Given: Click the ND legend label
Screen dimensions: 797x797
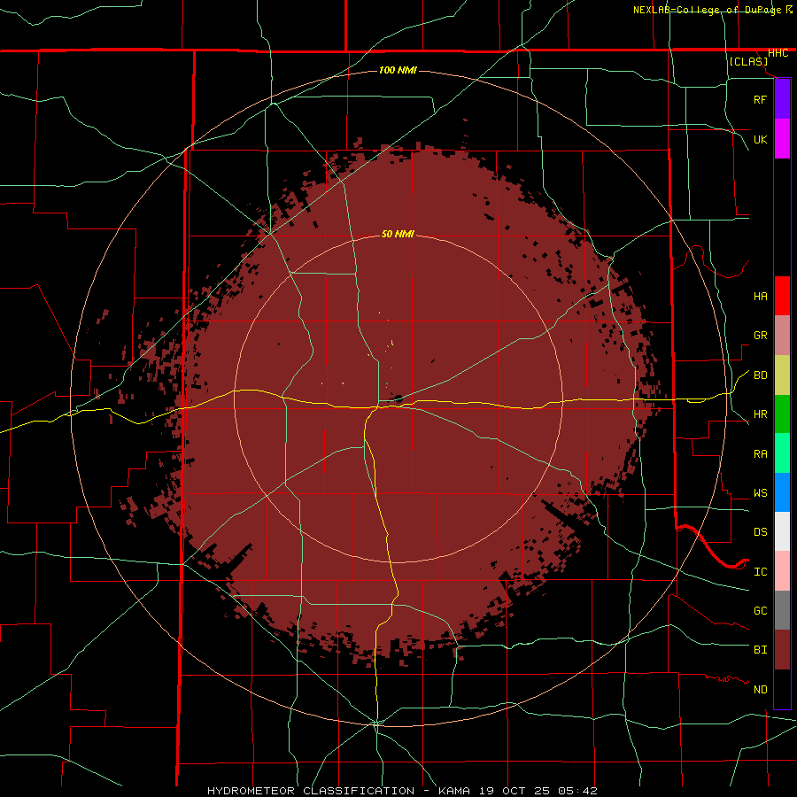Looking at the screenshot, I should 760,690.
